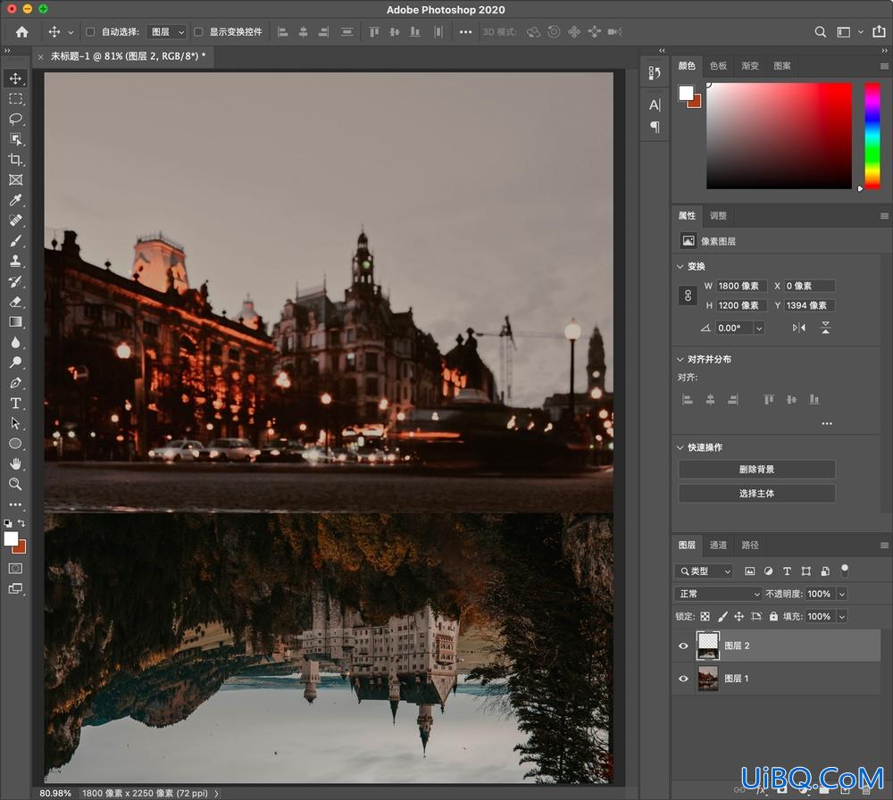This screenshot has height=800, width=893.
Task: Select the Horizontal Type tool
Action: pos(15,404)
